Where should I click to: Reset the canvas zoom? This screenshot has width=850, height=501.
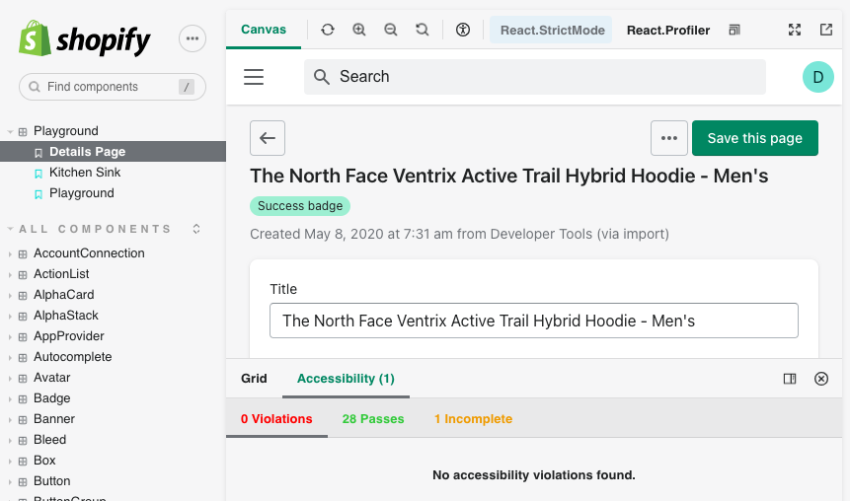(422, 30)
